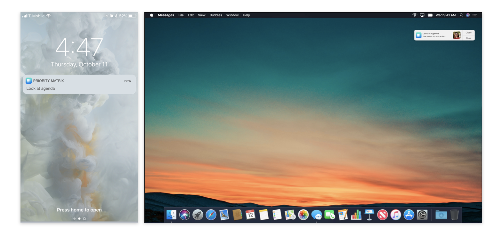Launch Safari from the Dock
The height and width of the screenshot is (239, 502).
(x=211, y=215)
